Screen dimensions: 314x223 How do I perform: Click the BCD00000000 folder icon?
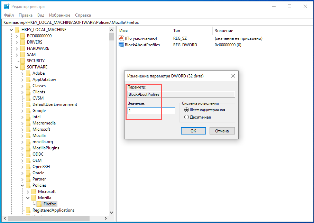pyautogui.click(x=22, y=36)
